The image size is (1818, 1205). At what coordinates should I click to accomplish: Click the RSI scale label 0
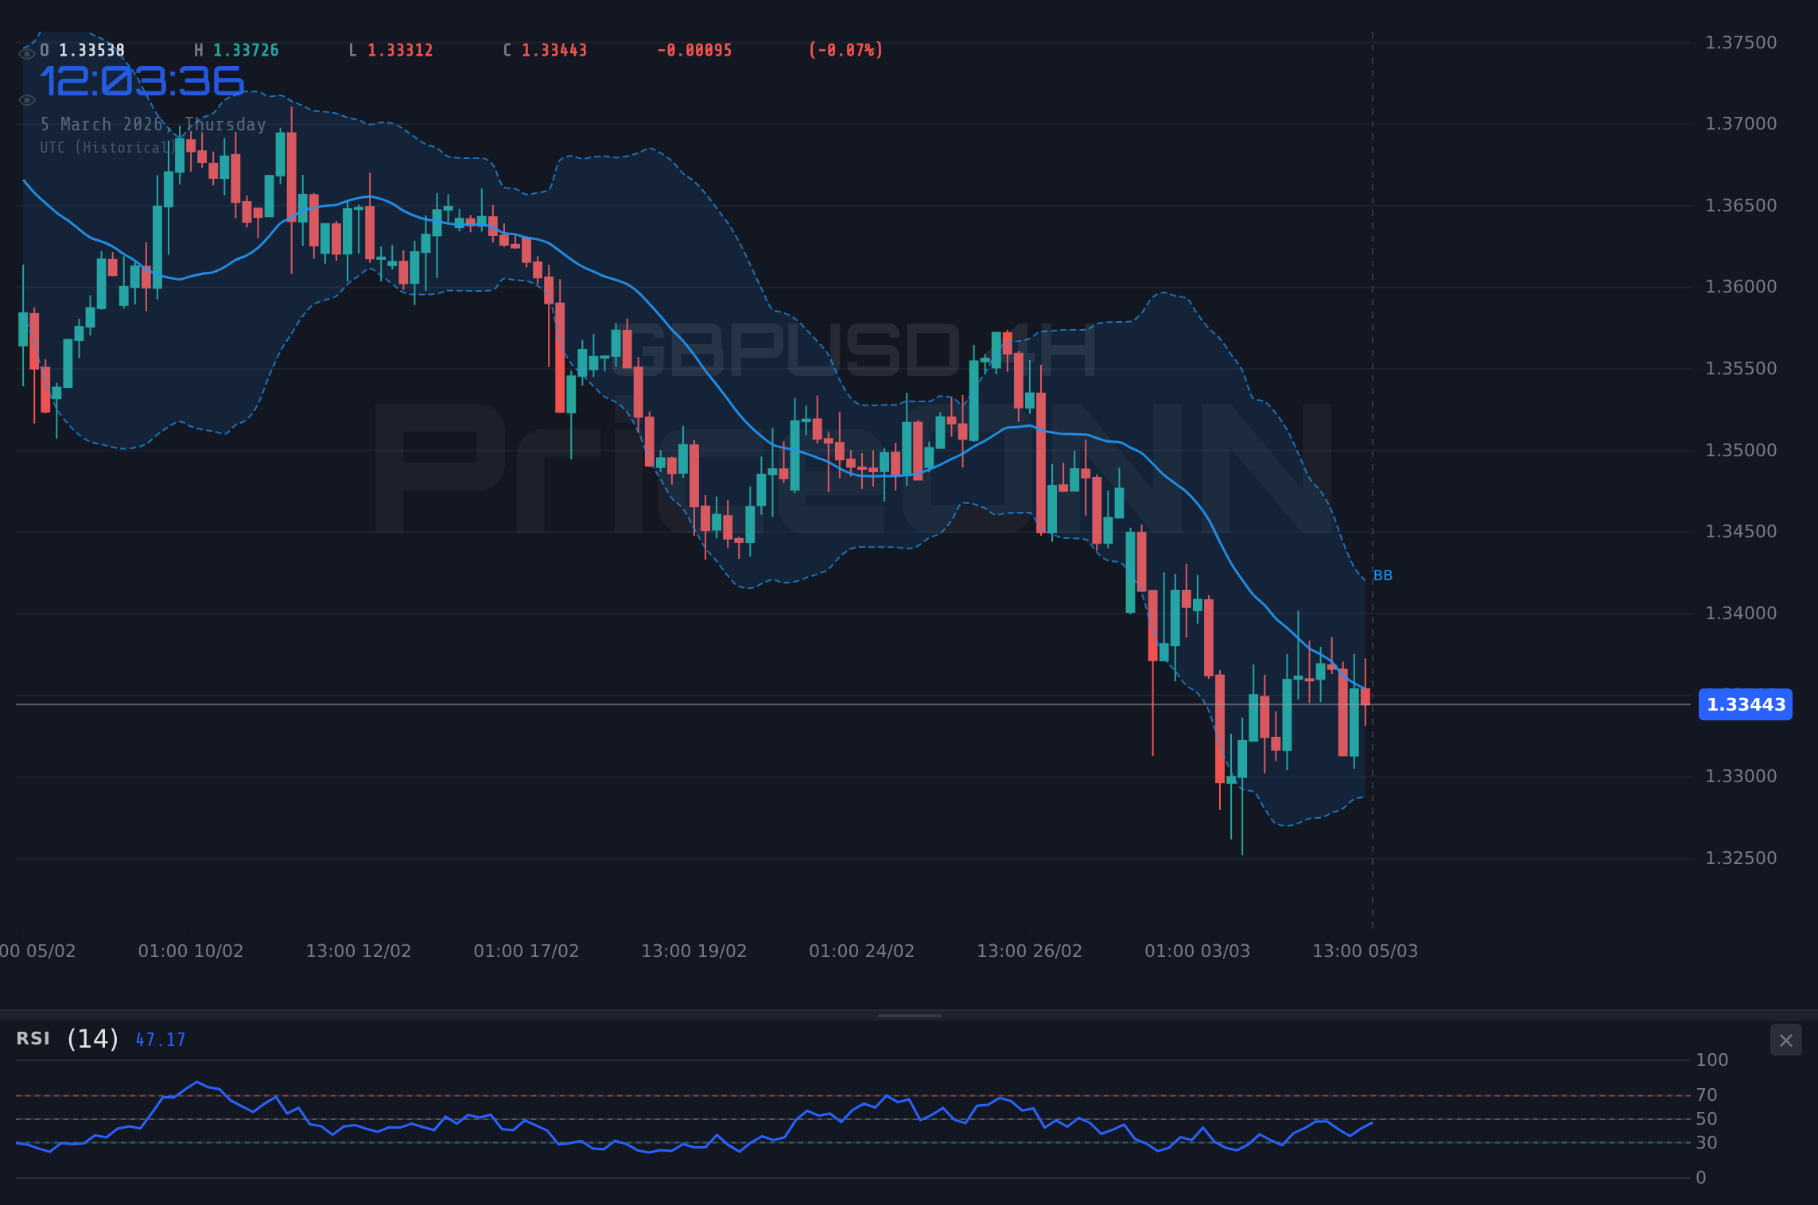(1701, 1177)
